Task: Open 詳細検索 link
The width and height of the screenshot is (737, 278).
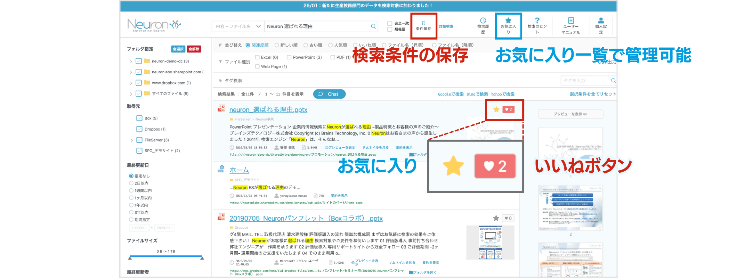Action: [446, 26]
